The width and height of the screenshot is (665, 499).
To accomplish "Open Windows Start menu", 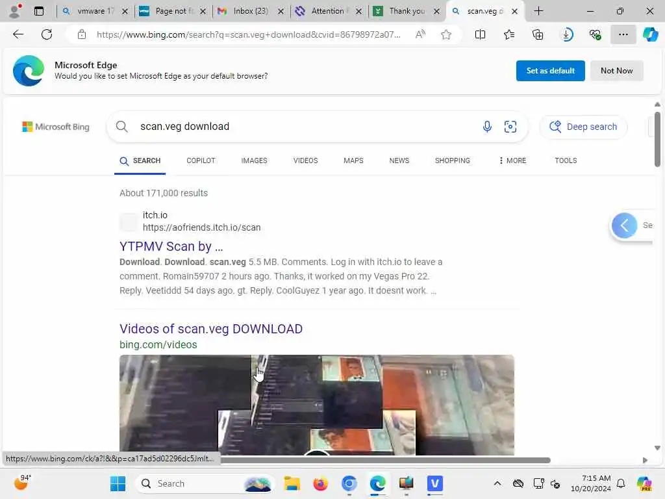I will [118, 483].
